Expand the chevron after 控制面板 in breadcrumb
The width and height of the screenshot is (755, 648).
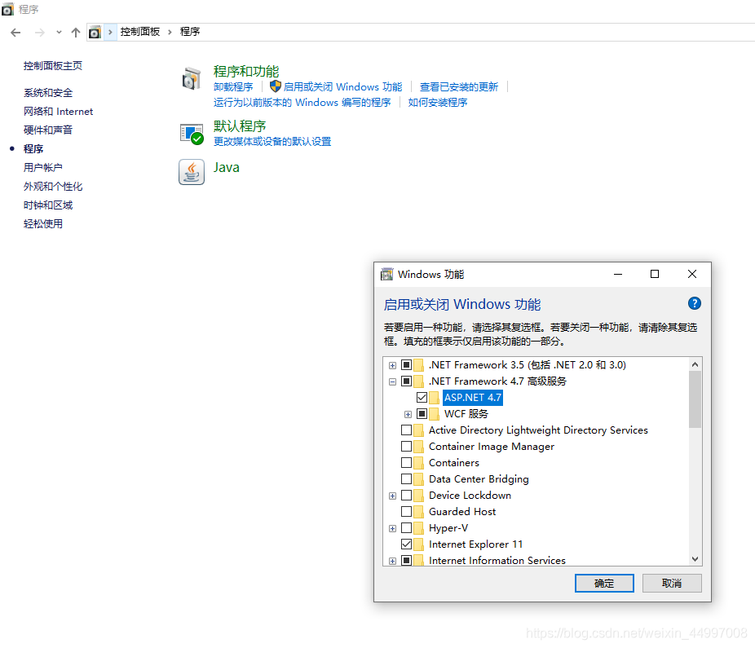pyautogui.click(x=170, y=33)
